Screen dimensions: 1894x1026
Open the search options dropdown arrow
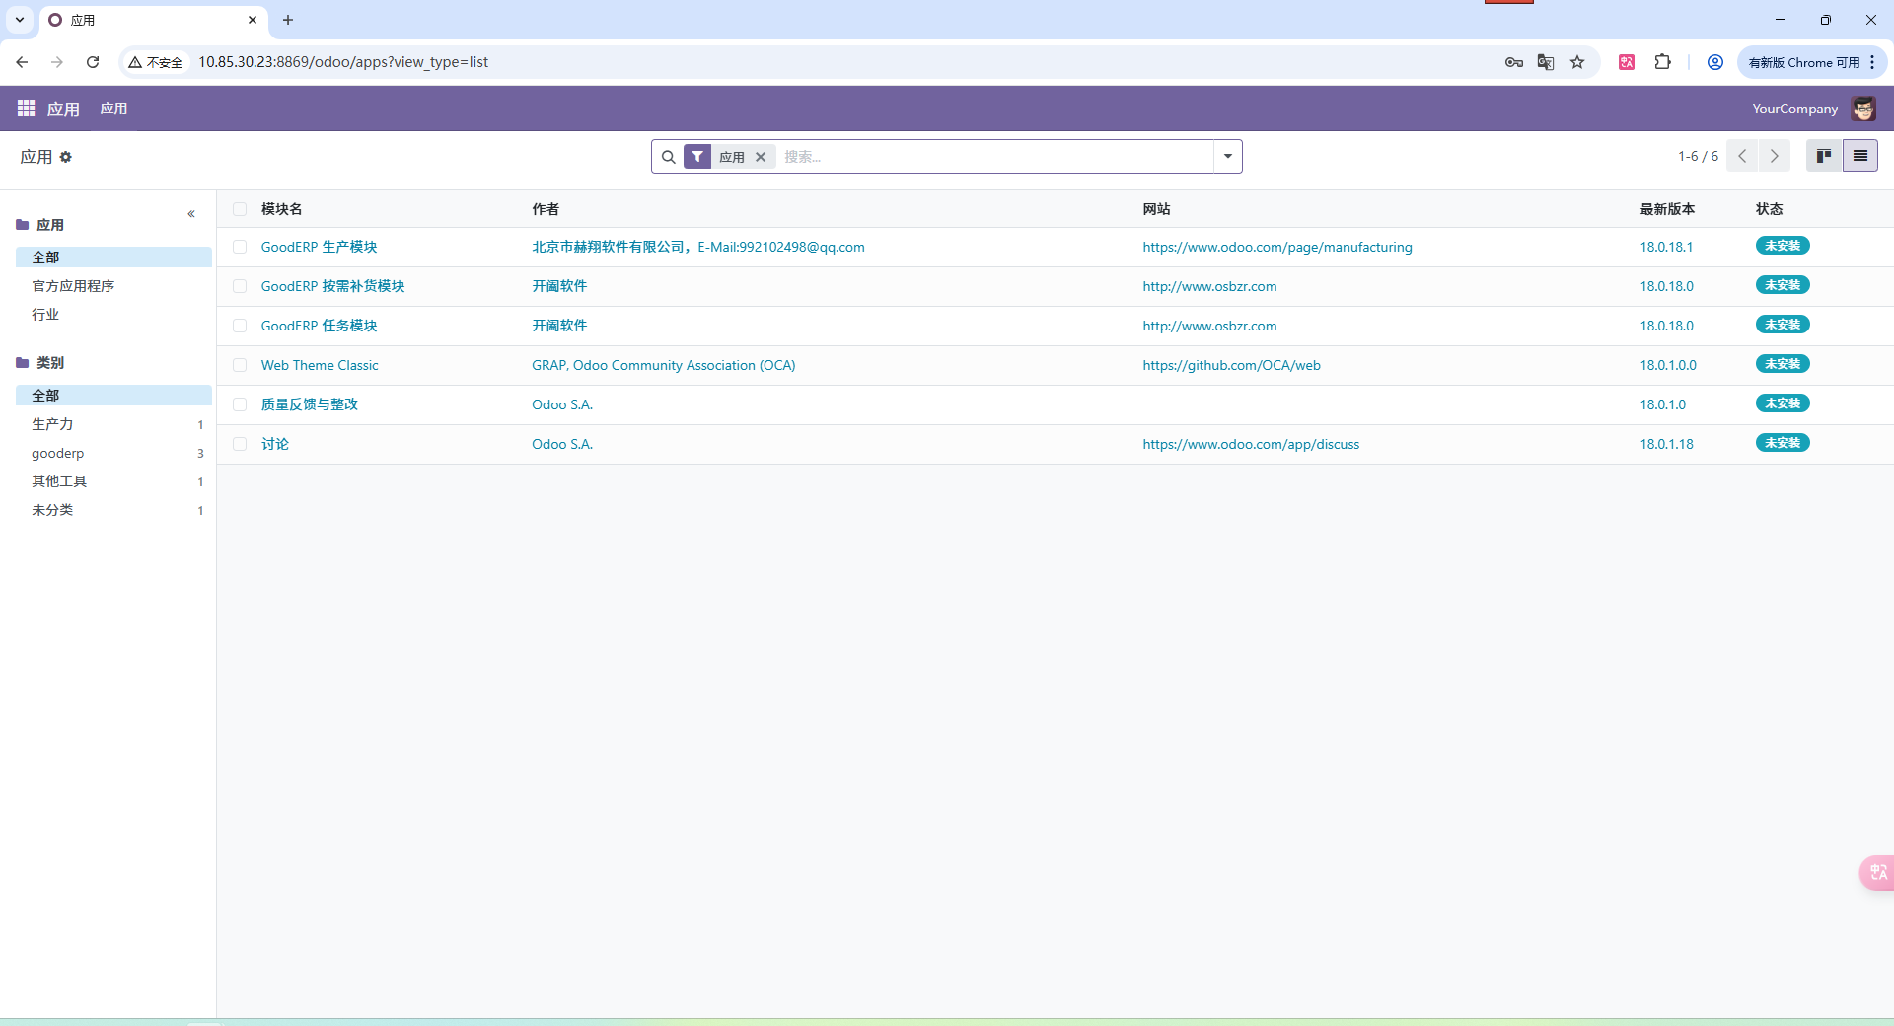point(1228,157)
